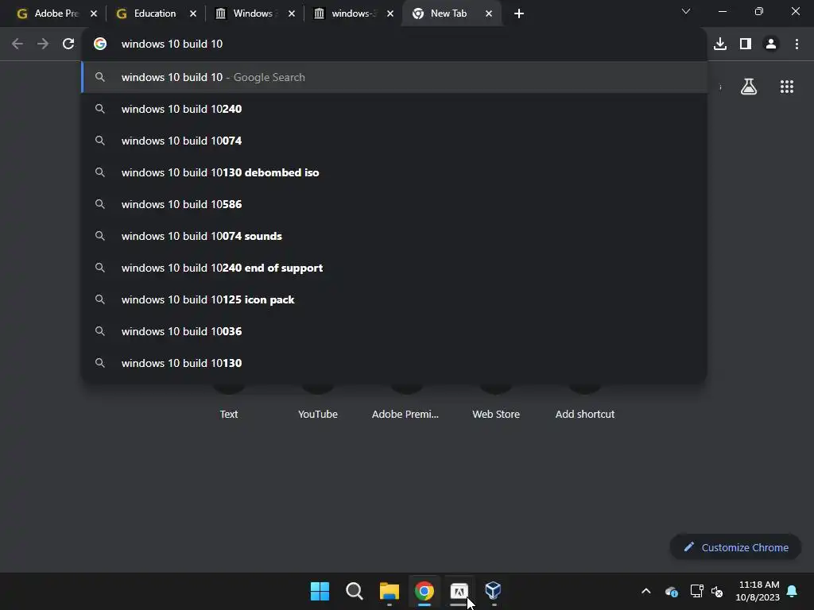Open the Search Labs flask icon
The image size is (814, 610).
(x=749, y=87)
